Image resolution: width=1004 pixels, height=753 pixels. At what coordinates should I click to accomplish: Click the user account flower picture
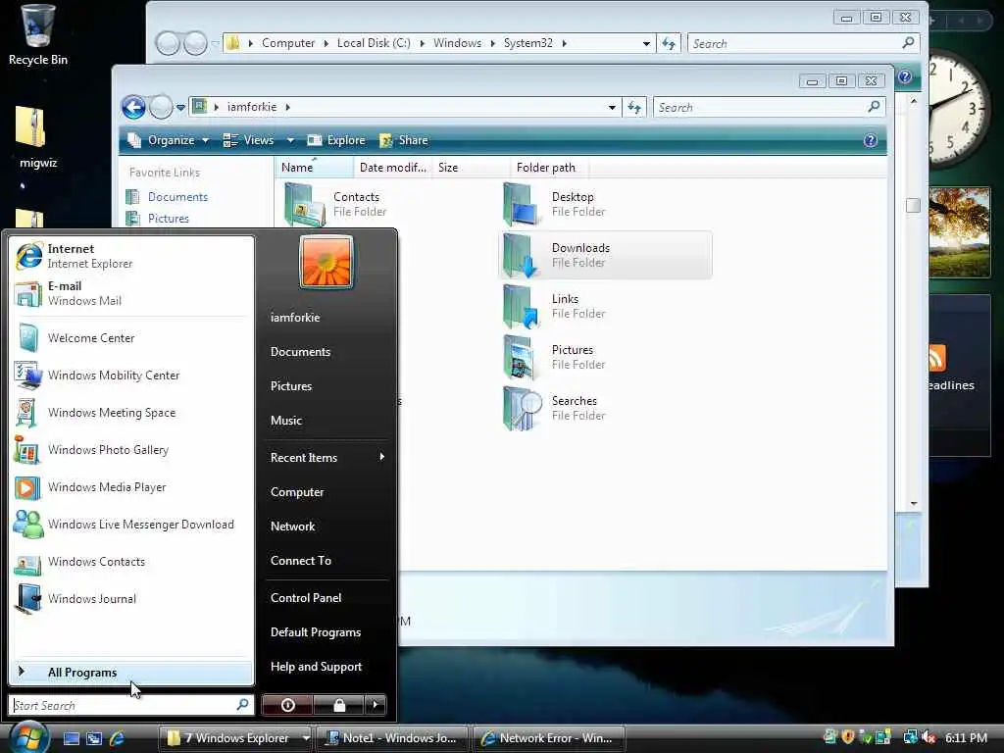point(326,261)
